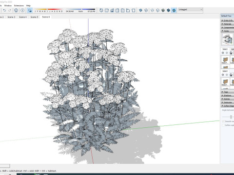This screenshot has height=175, width=234.
Task: Switch to the Scene 5 tab
Action: (x=34, y=17)
